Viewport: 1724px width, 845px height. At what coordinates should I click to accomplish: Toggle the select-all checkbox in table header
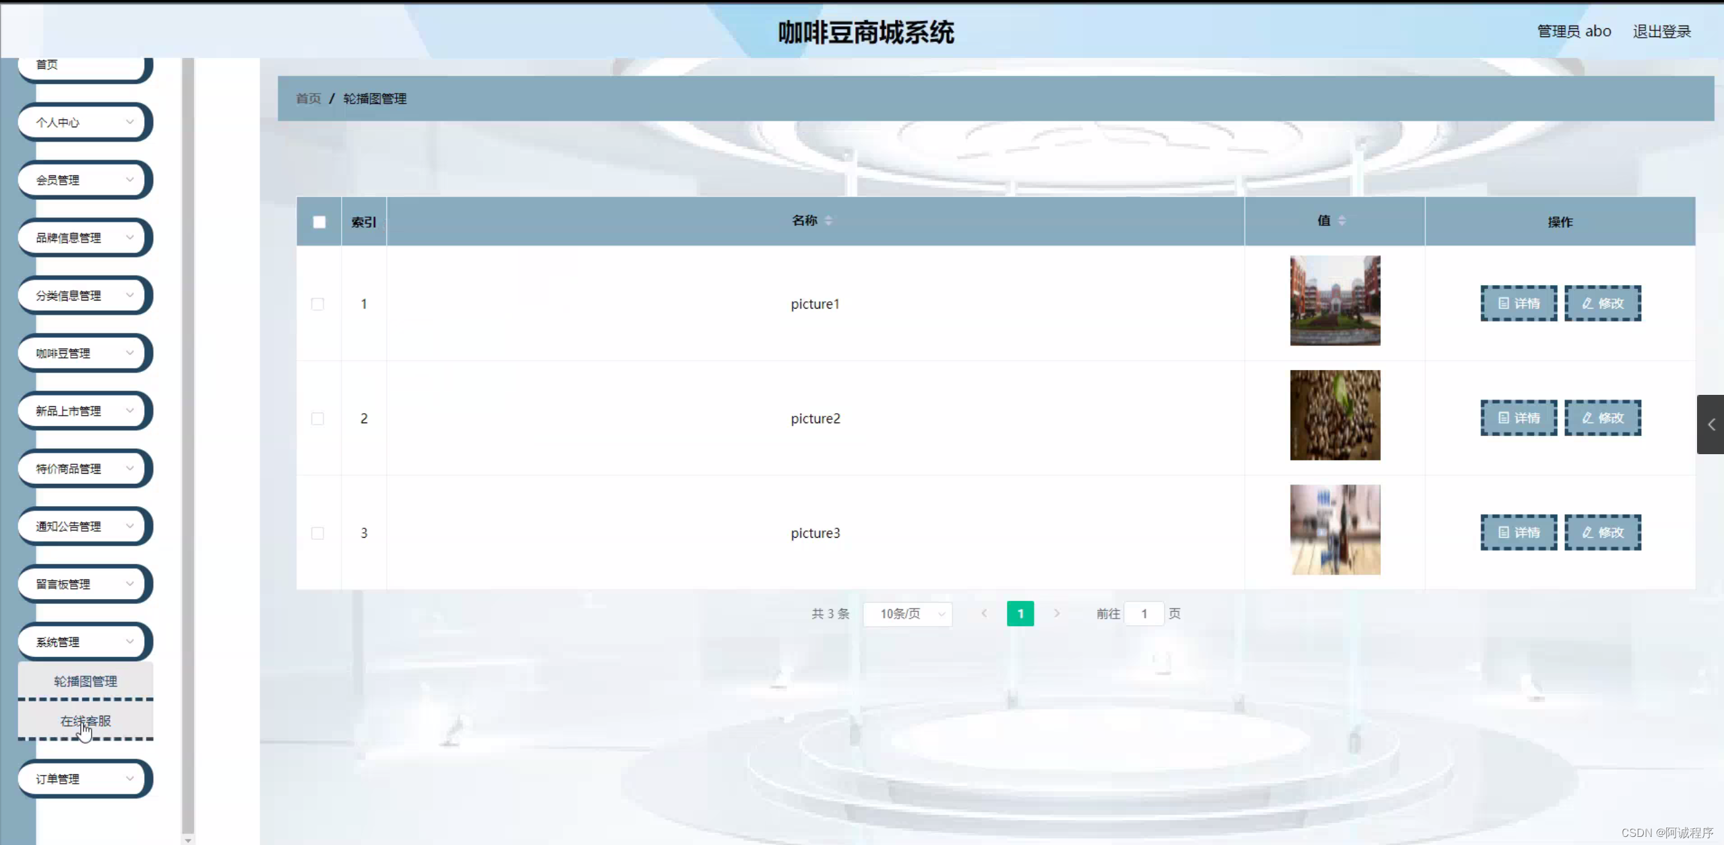pos(319,222)
